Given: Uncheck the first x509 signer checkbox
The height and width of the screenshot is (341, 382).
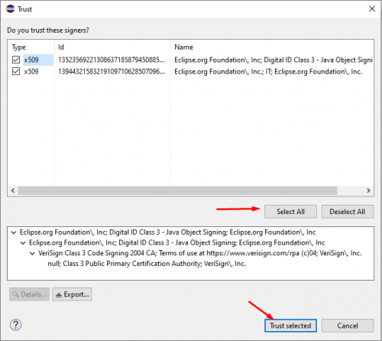Looking at the screenshot, I should pyautogui.click(x=16, y=60).
